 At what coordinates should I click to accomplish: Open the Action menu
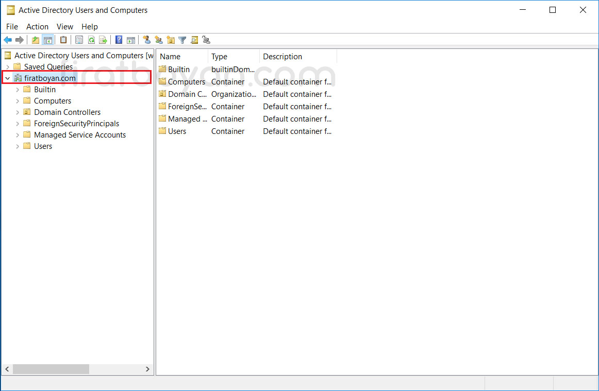pos(38,27)
